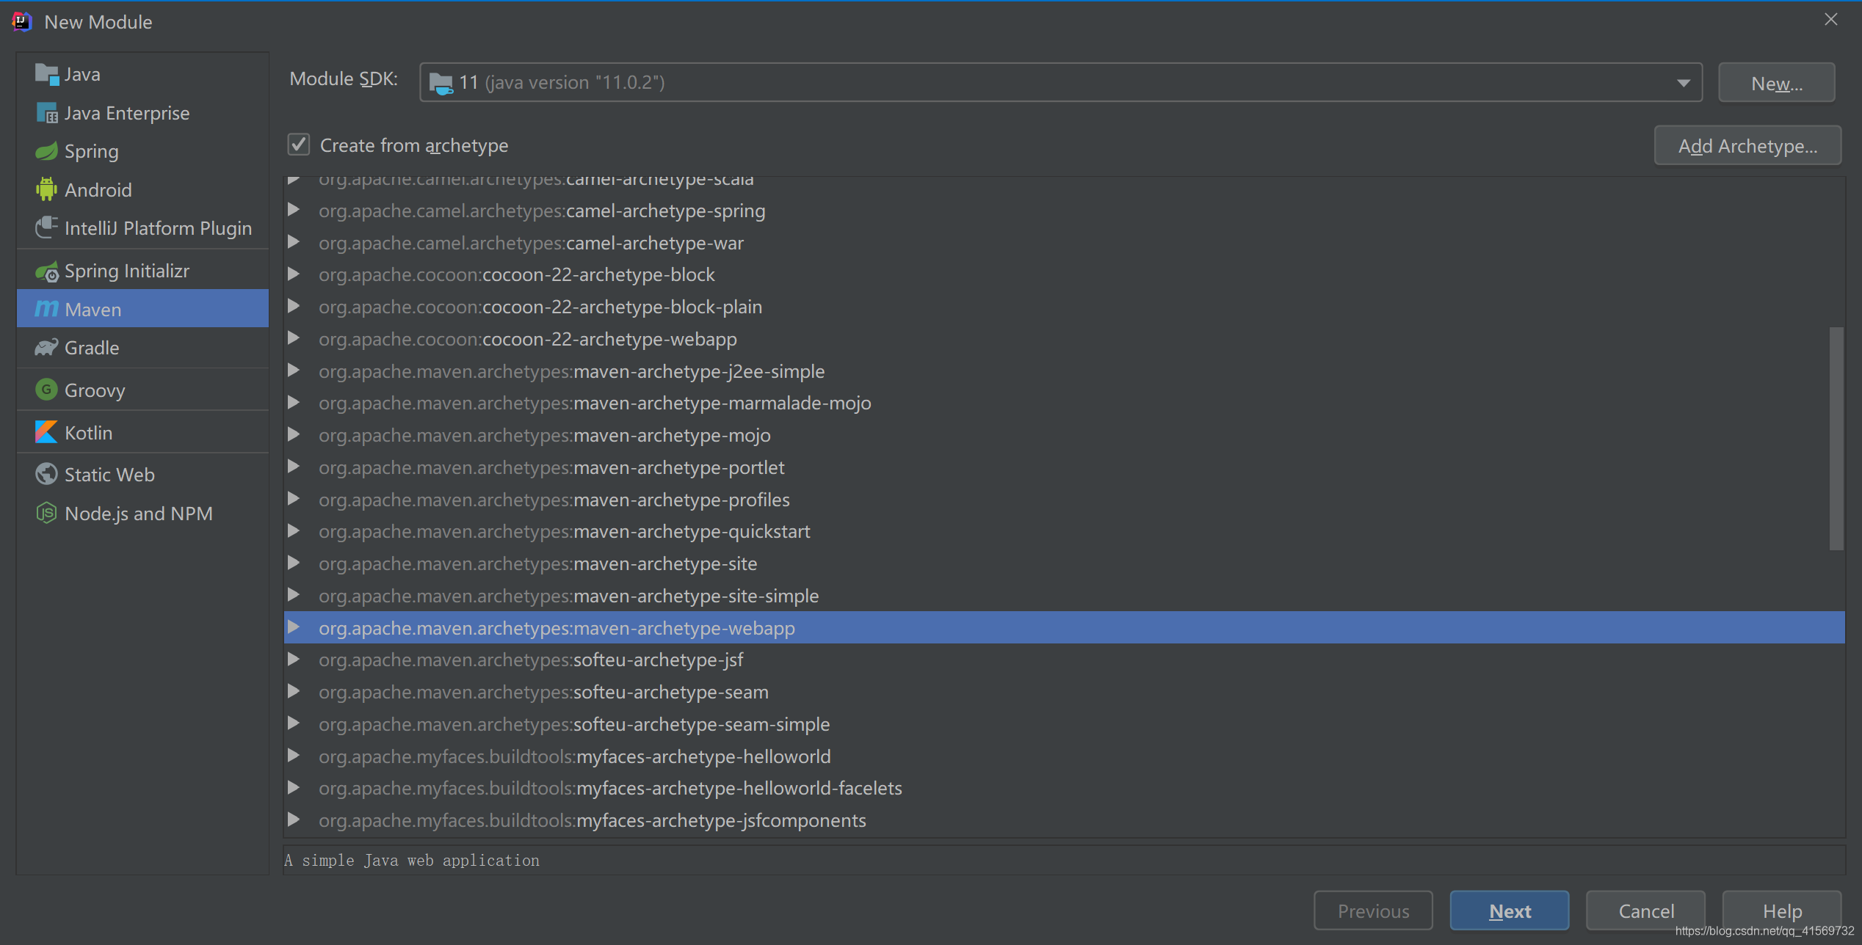Expand camel-archetype-spring entry

click(294, 211)
